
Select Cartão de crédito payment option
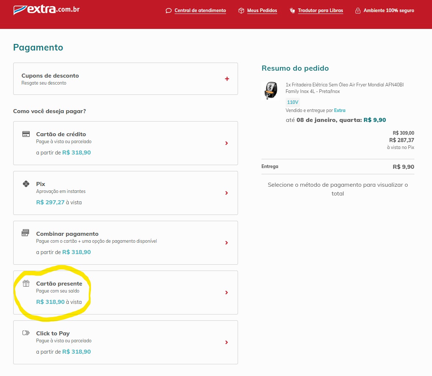(x=125, y=143)
